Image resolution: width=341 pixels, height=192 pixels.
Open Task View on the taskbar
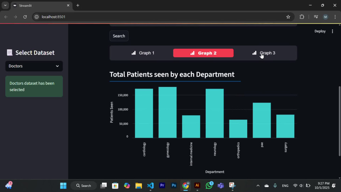pyautogui.click(x=104, y=186)
